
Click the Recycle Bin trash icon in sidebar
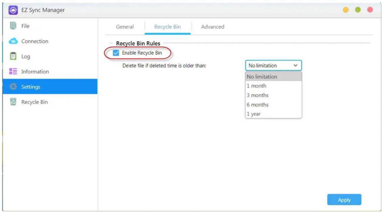click(13, 102)
